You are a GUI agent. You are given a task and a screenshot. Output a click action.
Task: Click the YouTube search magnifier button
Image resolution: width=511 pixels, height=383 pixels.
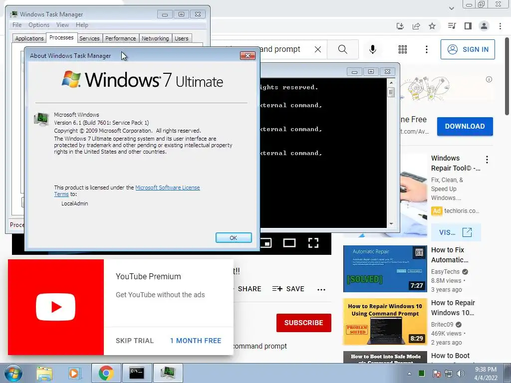click(342, 49)
